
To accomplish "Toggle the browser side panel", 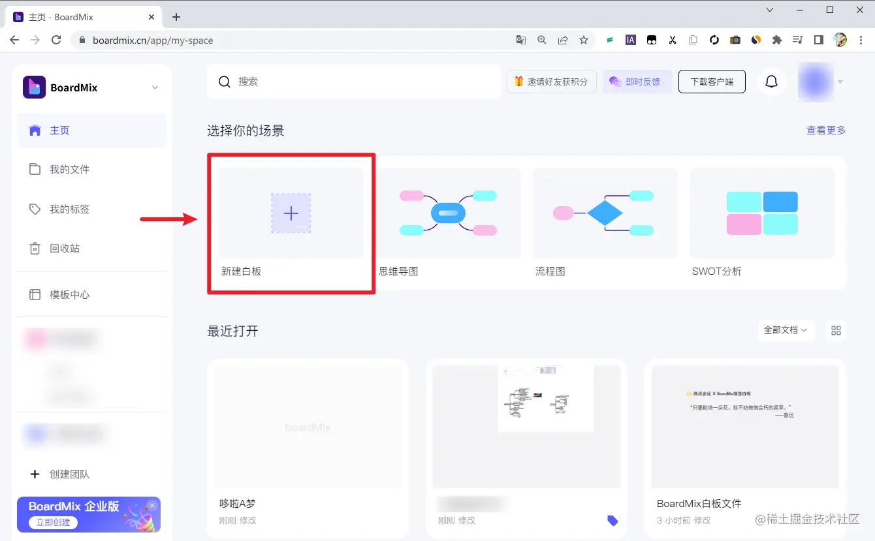I will coord(819,40).
